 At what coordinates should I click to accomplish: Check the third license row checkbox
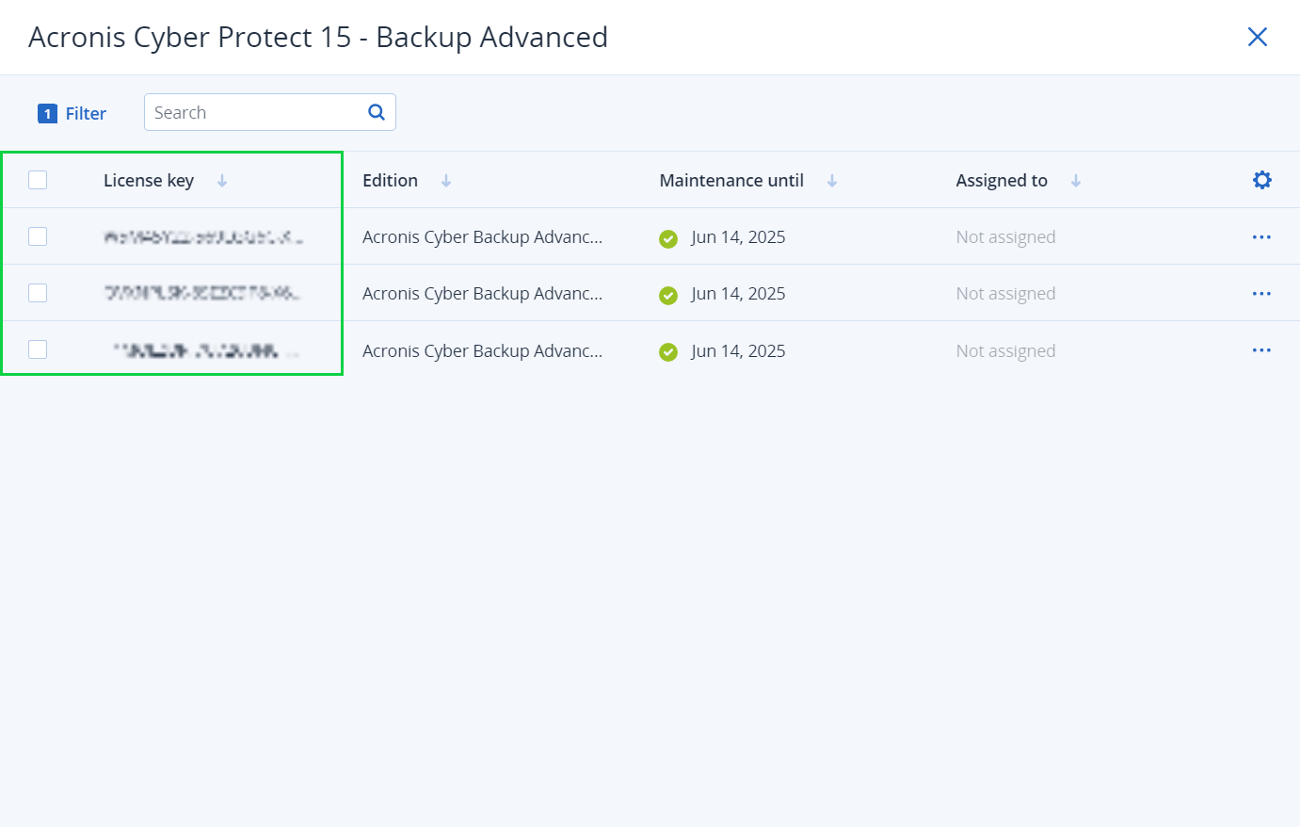tap(38, 349)
